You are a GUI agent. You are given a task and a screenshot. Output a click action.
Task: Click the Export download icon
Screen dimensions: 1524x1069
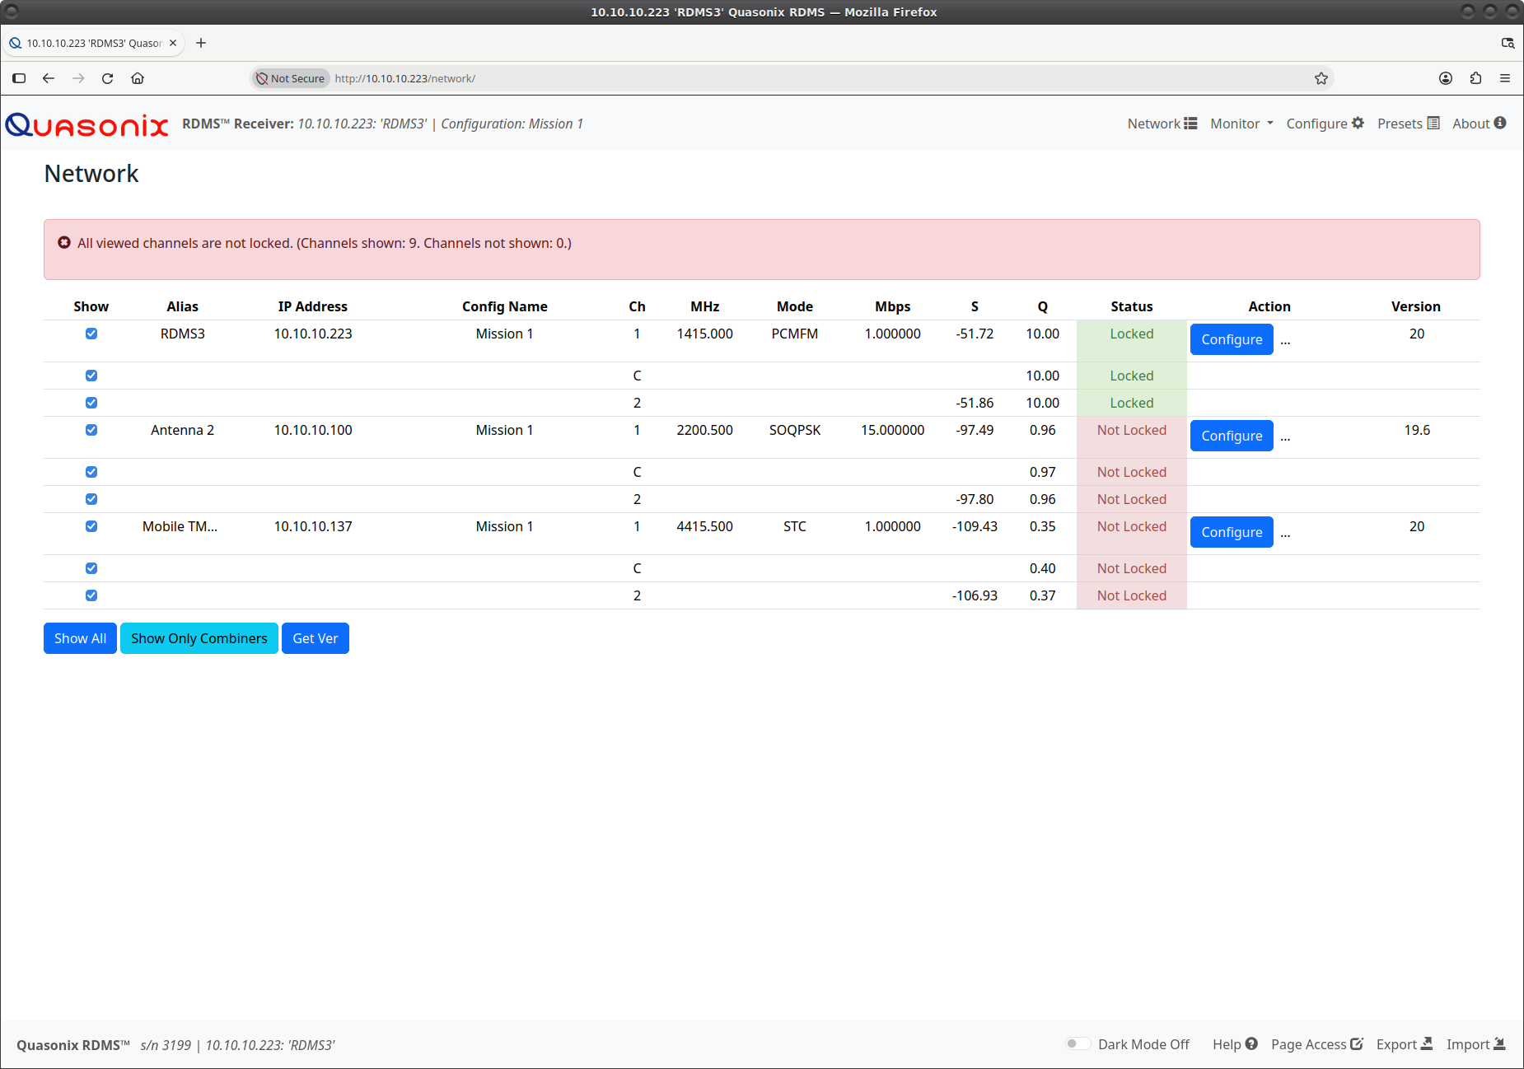[1427, 1043]
